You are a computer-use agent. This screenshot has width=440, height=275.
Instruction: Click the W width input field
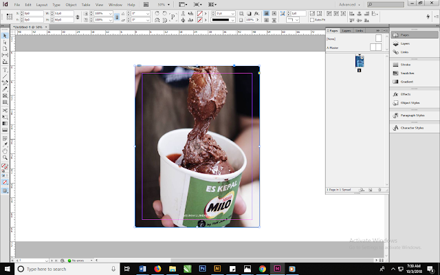coord(64,14)
